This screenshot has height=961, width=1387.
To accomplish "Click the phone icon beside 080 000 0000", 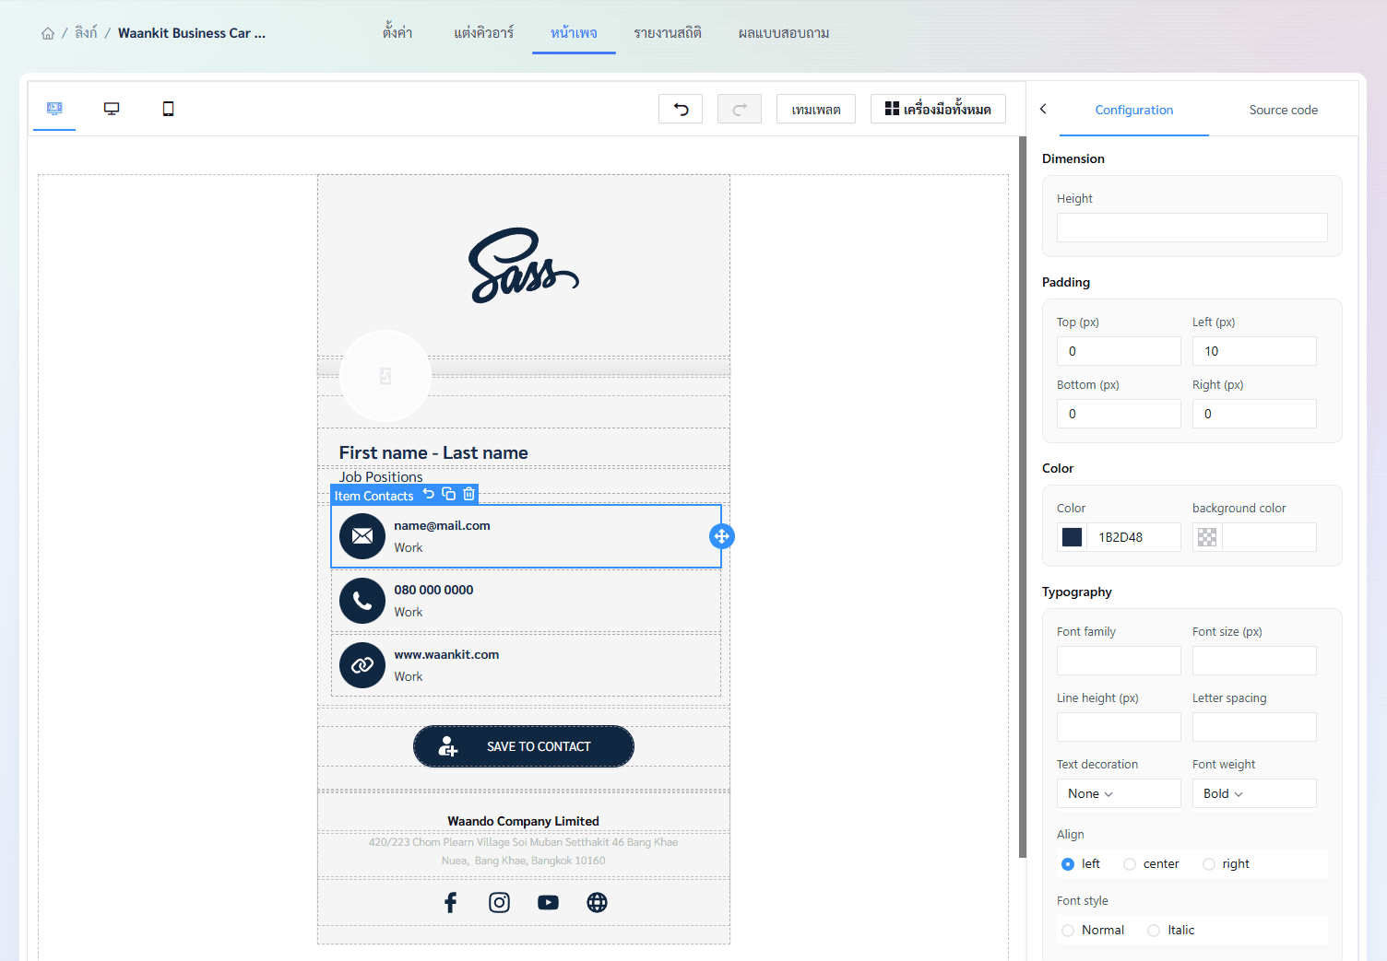I will pos(362,601).
